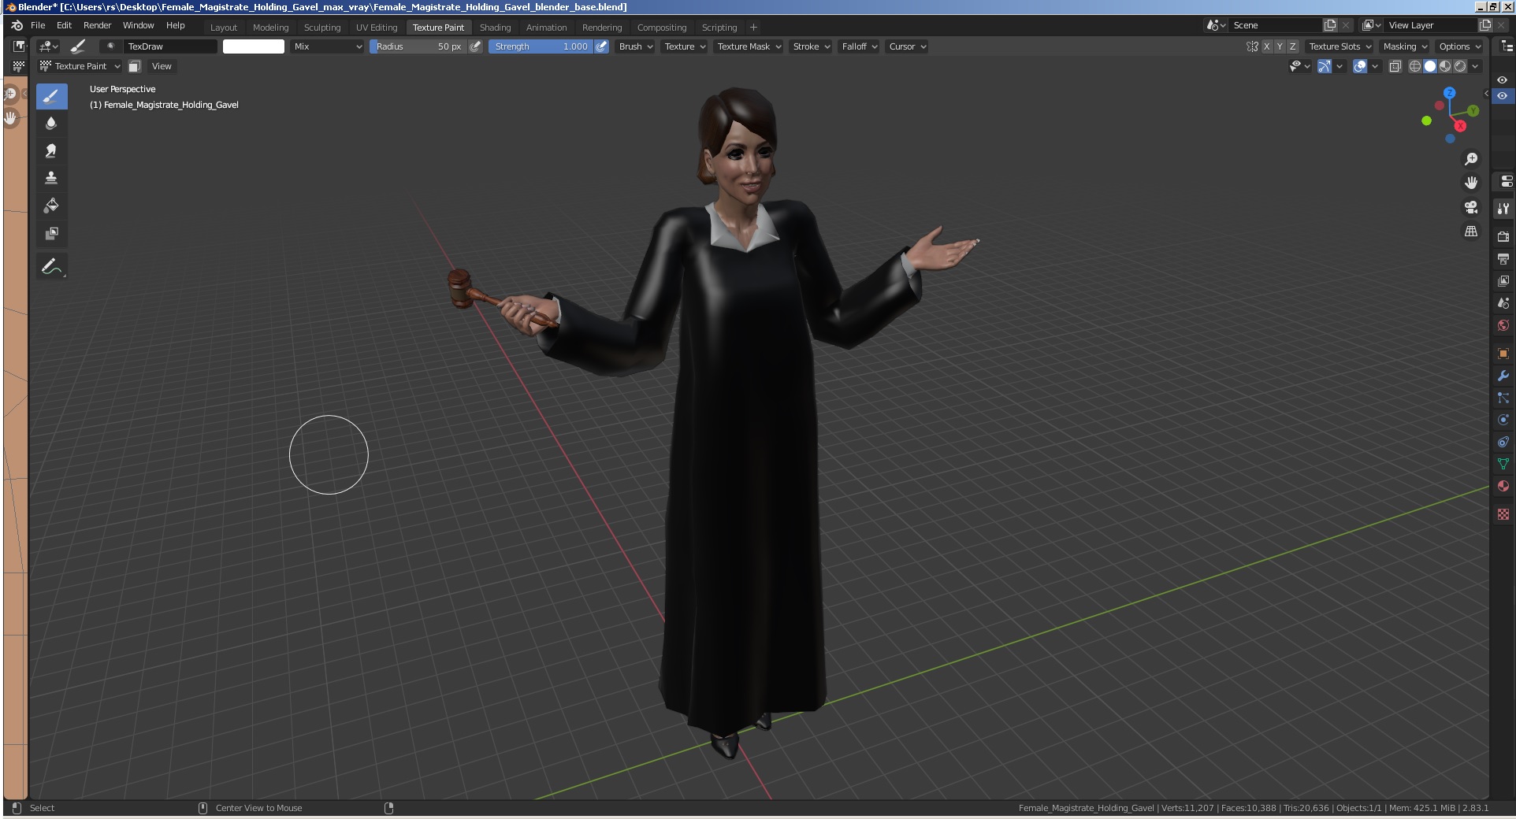Open Physics properties tab
Viewport: 1516px width, 819px height.
click(1503, 420)
